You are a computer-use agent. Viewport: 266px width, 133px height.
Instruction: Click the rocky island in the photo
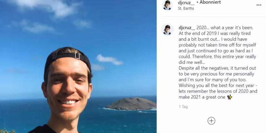pyautogui.click(x=132, y=104)
